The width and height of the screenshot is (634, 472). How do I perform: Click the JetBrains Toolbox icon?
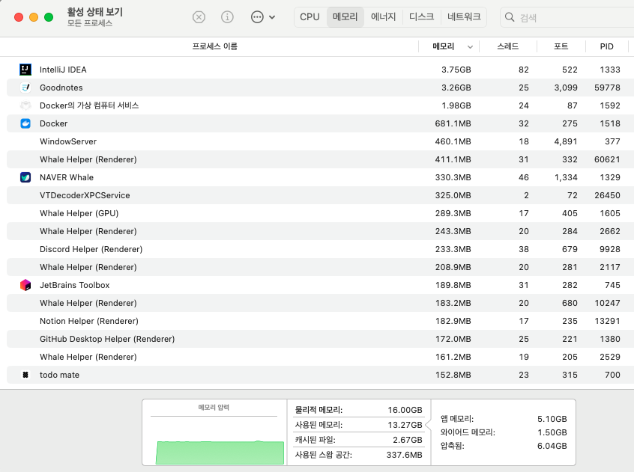pyautogui.click(x=25, y=285)
